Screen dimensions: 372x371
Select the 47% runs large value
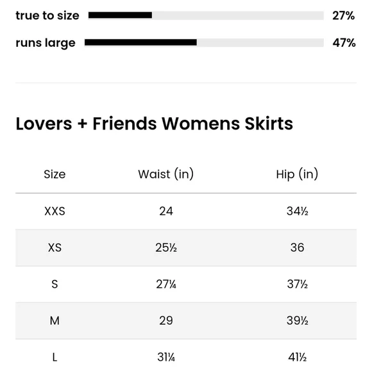tap(344, 43)
